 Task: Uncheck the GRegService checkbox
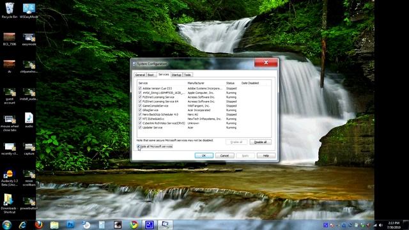point(140,110)
